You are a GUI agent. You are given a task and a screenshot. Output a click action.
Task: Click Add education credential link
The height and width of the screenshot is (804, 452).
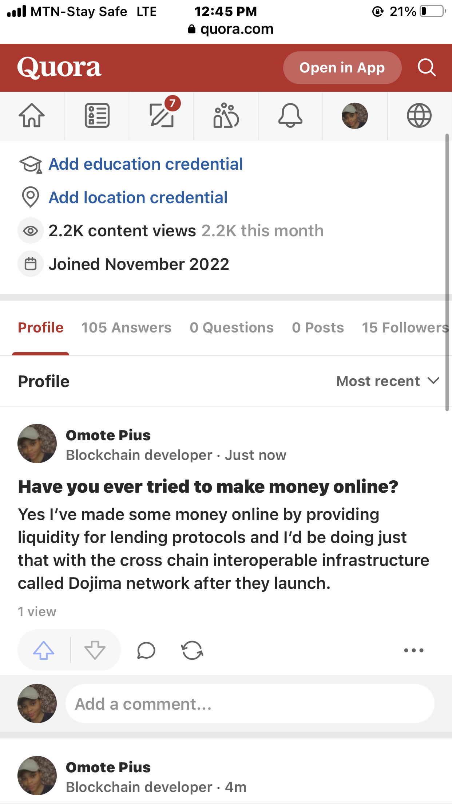click(x=146, y=164)
